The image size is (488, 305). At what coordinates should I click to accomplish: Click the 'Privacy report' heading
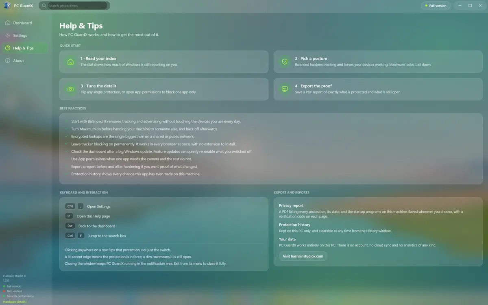click(291, 205)
